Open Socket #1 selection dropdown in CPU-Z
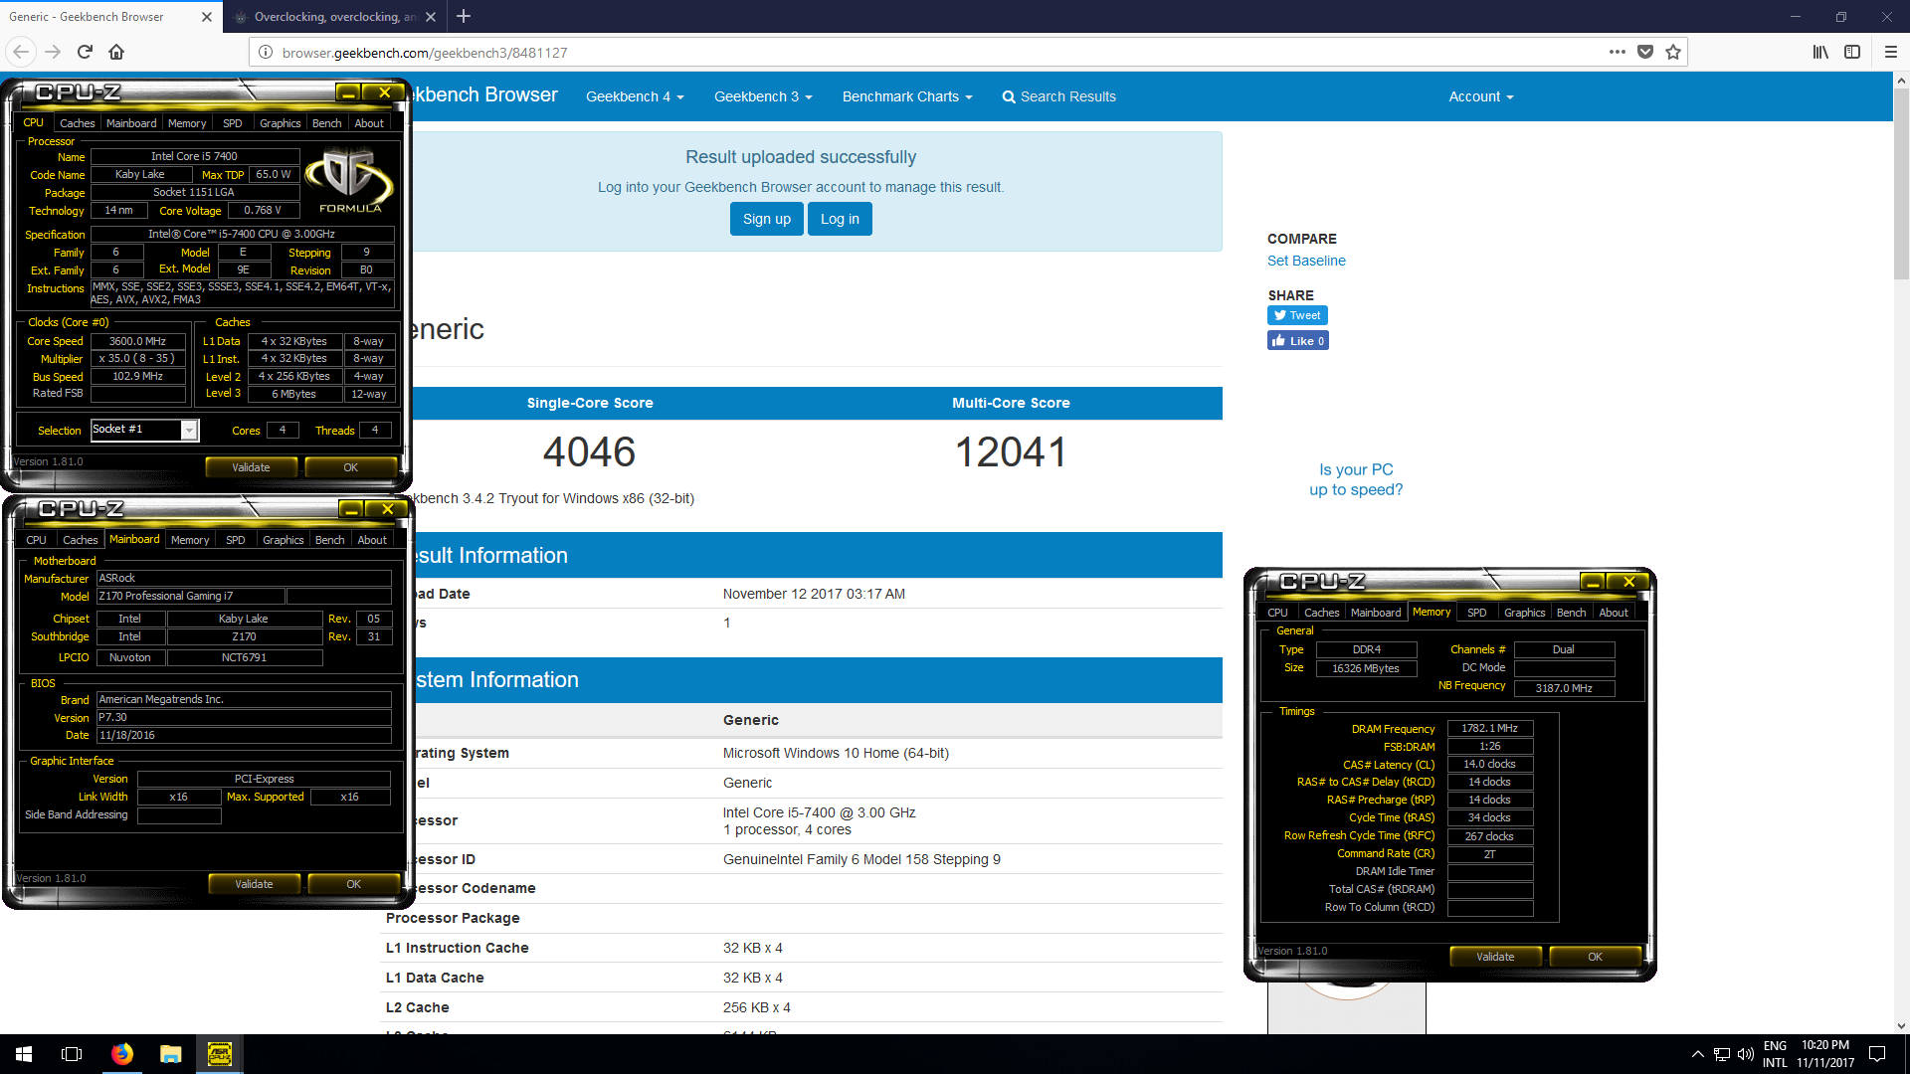 point(188,430)
